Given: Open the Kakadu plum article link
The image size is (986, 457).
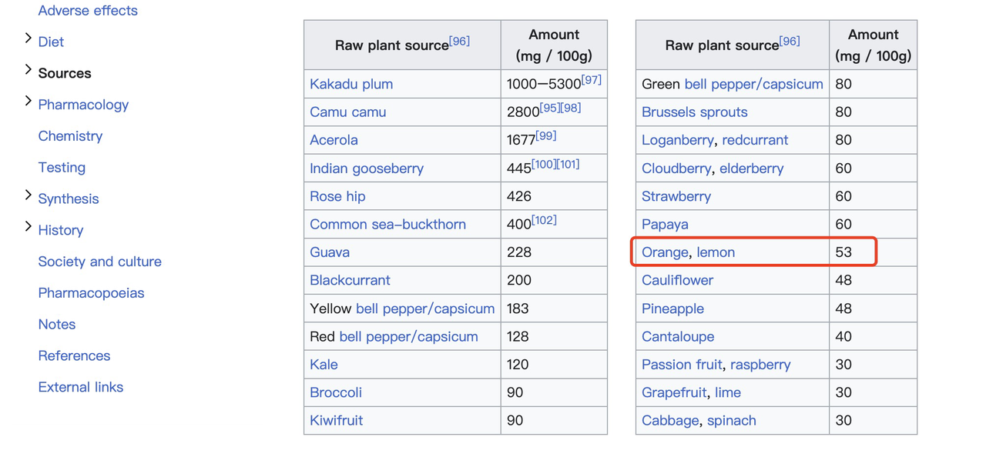Looking at the screenshot, I should click(351, 84).
